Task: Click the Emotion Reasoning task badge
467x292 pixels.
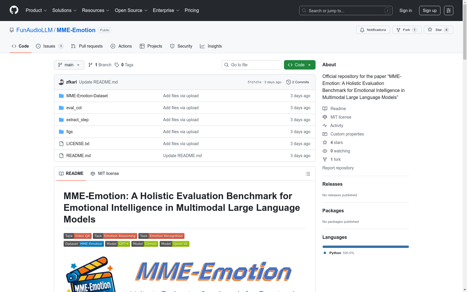Action: [x=115, y=236]
